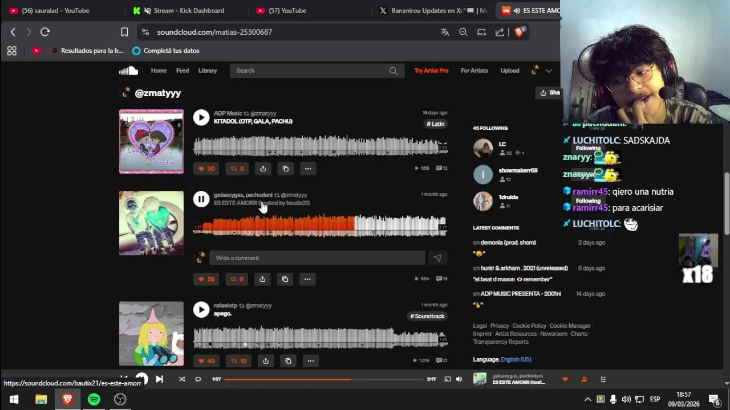
Task: Toggle shuffle in the player bar
Action: 182,379
